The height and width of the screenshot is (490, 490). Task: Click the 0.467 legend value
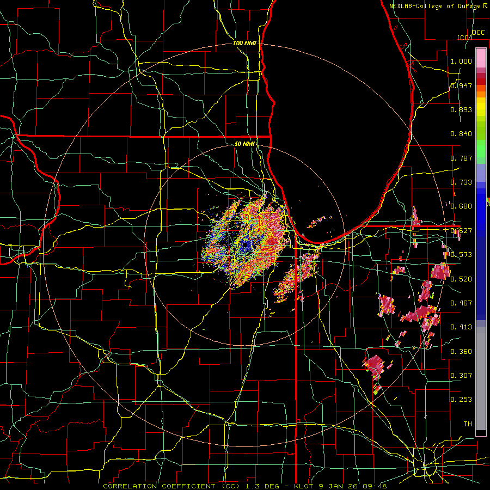tap(461, 303)
